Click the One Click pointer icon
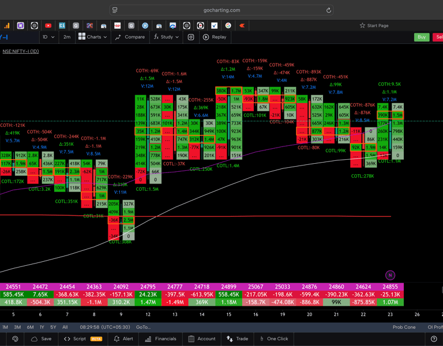The width and height of the screenshot is (443, 346). pyautogui.click(x=262, y=339)
